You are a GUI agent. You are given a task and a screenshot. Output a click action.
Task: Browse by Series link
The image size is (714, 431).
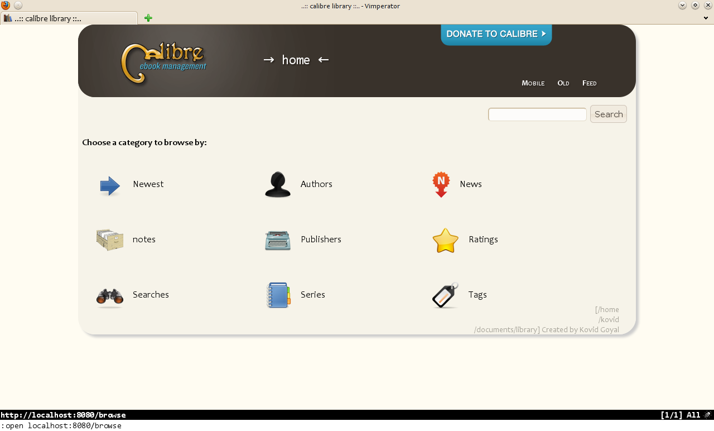(x=313, y=295)
